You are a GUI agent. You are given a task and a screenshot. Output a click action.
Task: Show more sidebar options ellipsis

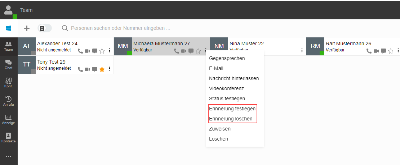coord(9,156)
